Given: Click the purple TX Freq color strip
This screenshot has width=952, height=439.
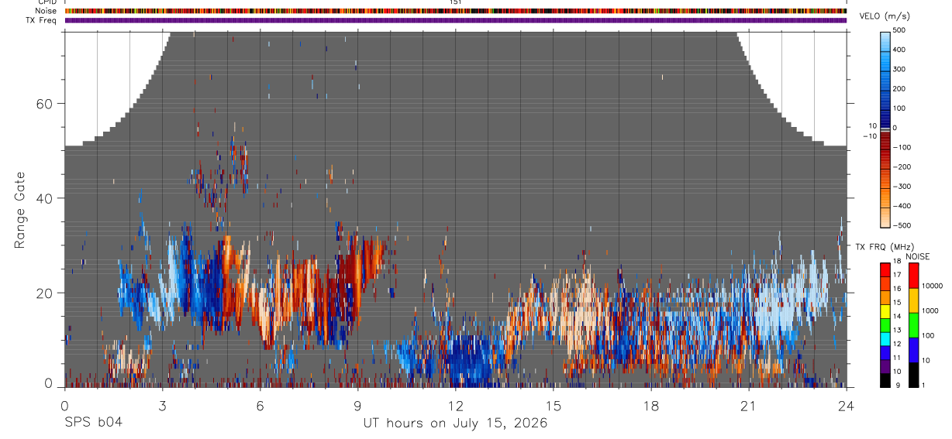Looking at the screenshot, I should [x=456, y=20].
